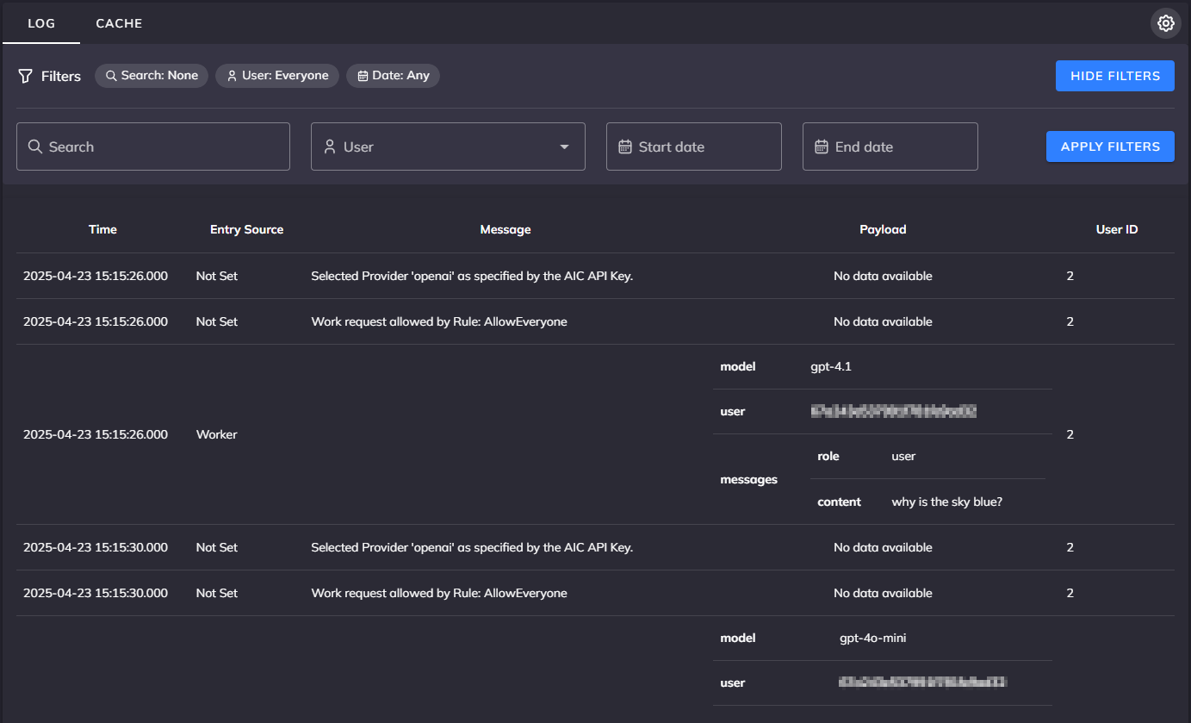Click payload value 'gpt-4.1'
This screenshot has width=1191, height=723.
tap(831, 366)
